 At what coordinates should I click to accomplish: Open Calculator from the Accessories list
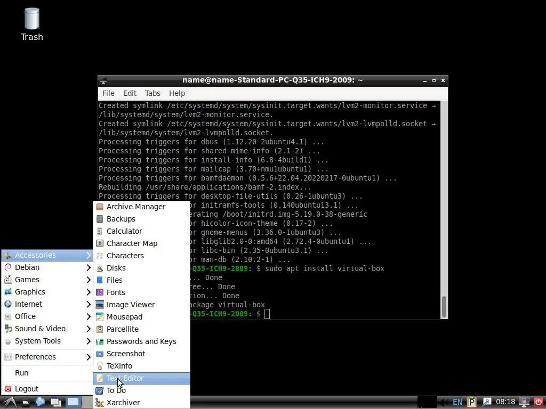tap(141, 231)
